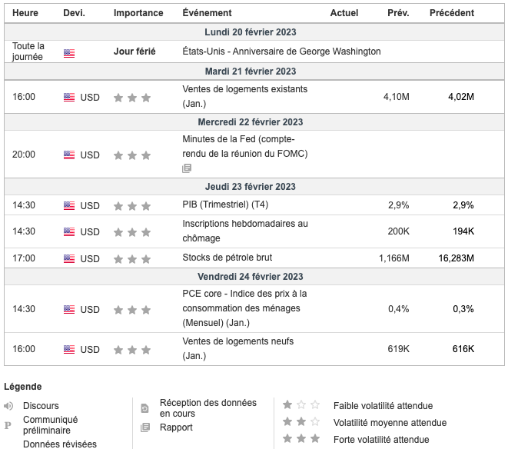Click Toute la journée time cell
The height and width of the screenshot is (449, 508).
(x=28, y=52)
